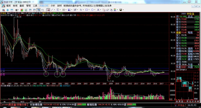Select the circle drawing tool
The width and height of the screenshot is (201, 108).
[92, 10]
